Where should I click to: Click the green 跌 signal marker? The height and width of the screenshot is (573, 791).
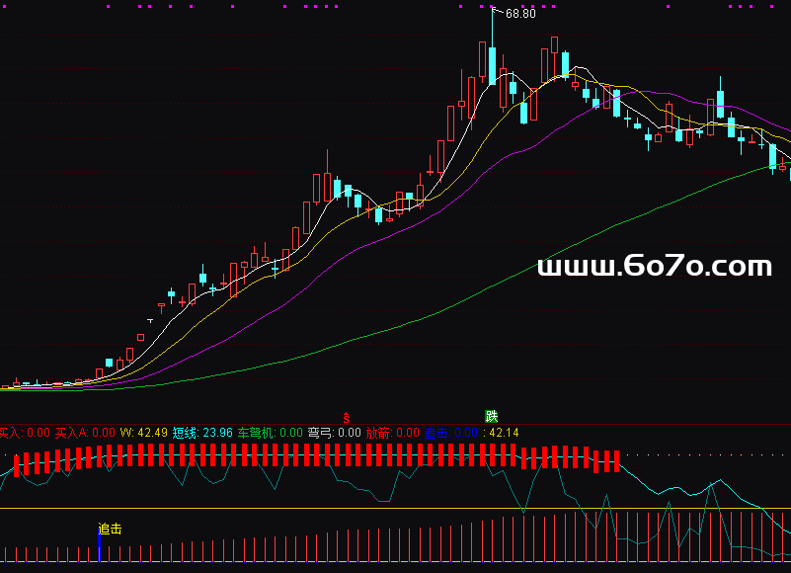pyautogui.click(x=491, y=417)
